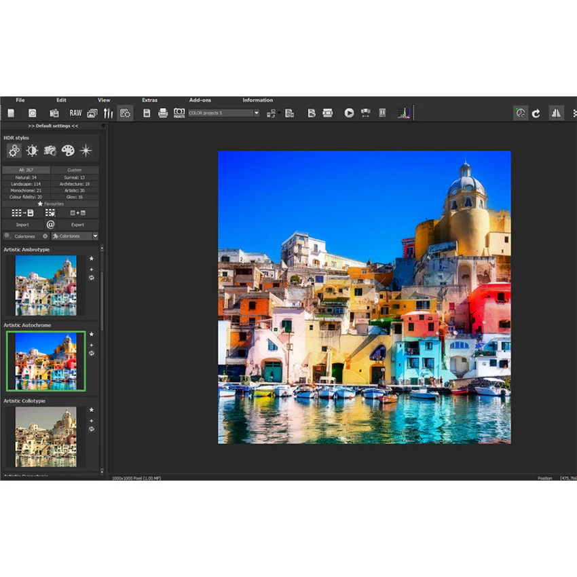Viewport: 577px width, 577px height.
Task: Open the Extras menu
Action: coord(150,100)
